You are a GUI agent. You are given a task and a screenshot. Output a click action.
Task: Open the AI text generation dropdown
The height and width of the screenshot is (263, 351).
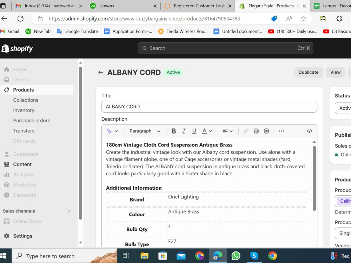pyautogui.click(x=112, y=131)
